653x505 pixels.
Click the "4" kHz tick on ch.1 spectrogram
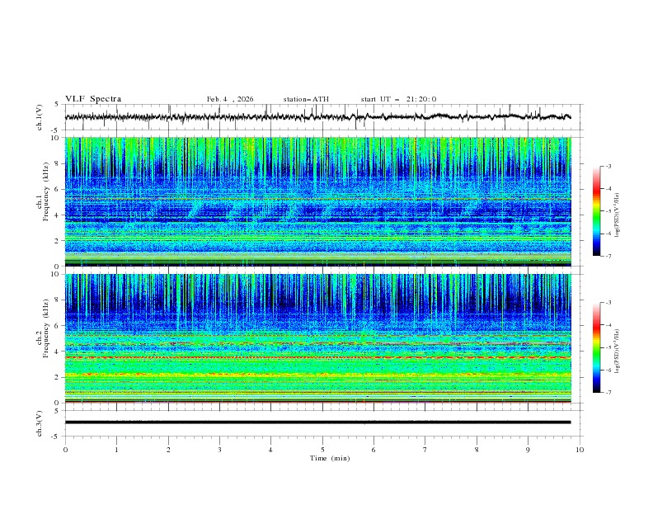[x=58, y=215]
